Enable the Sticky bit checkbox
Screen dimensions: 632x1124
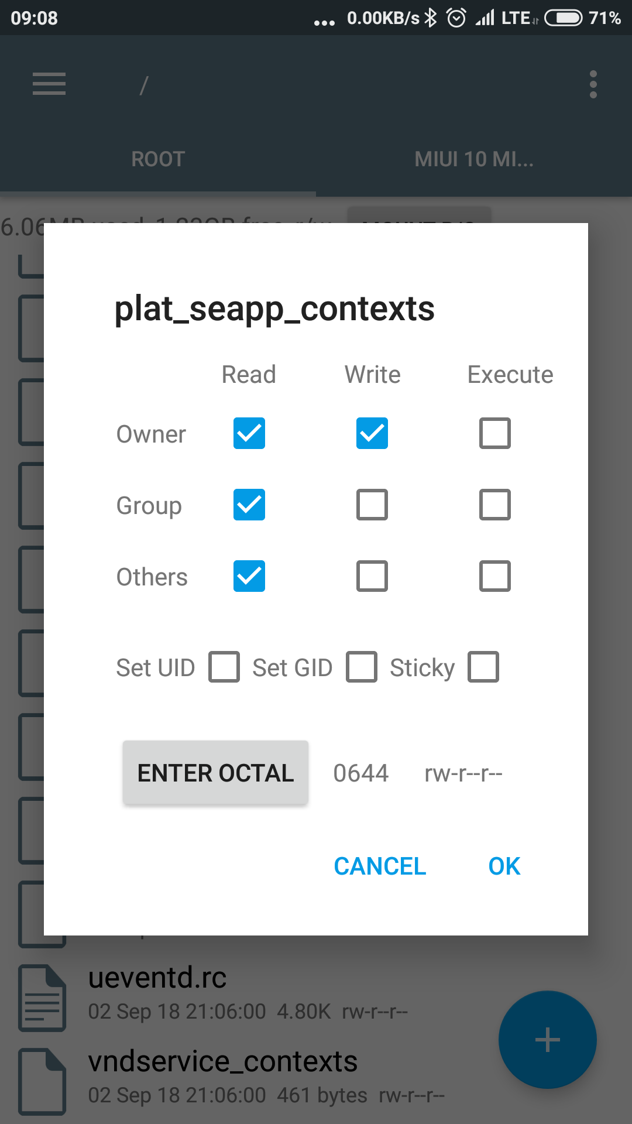(x=483, y=667)
